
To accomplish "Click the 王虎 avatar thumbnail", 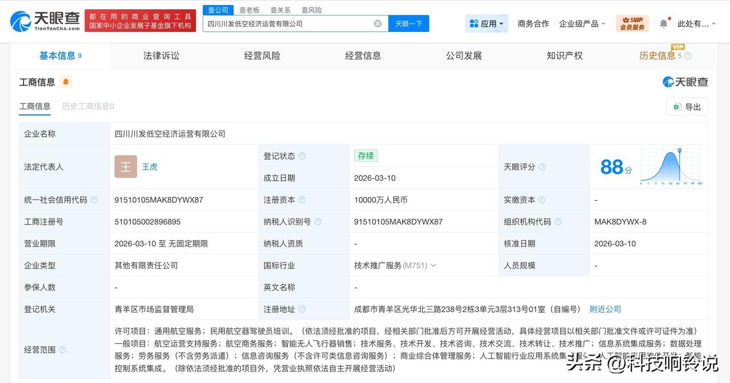I will pyautogui.click(x=125, y=166).
